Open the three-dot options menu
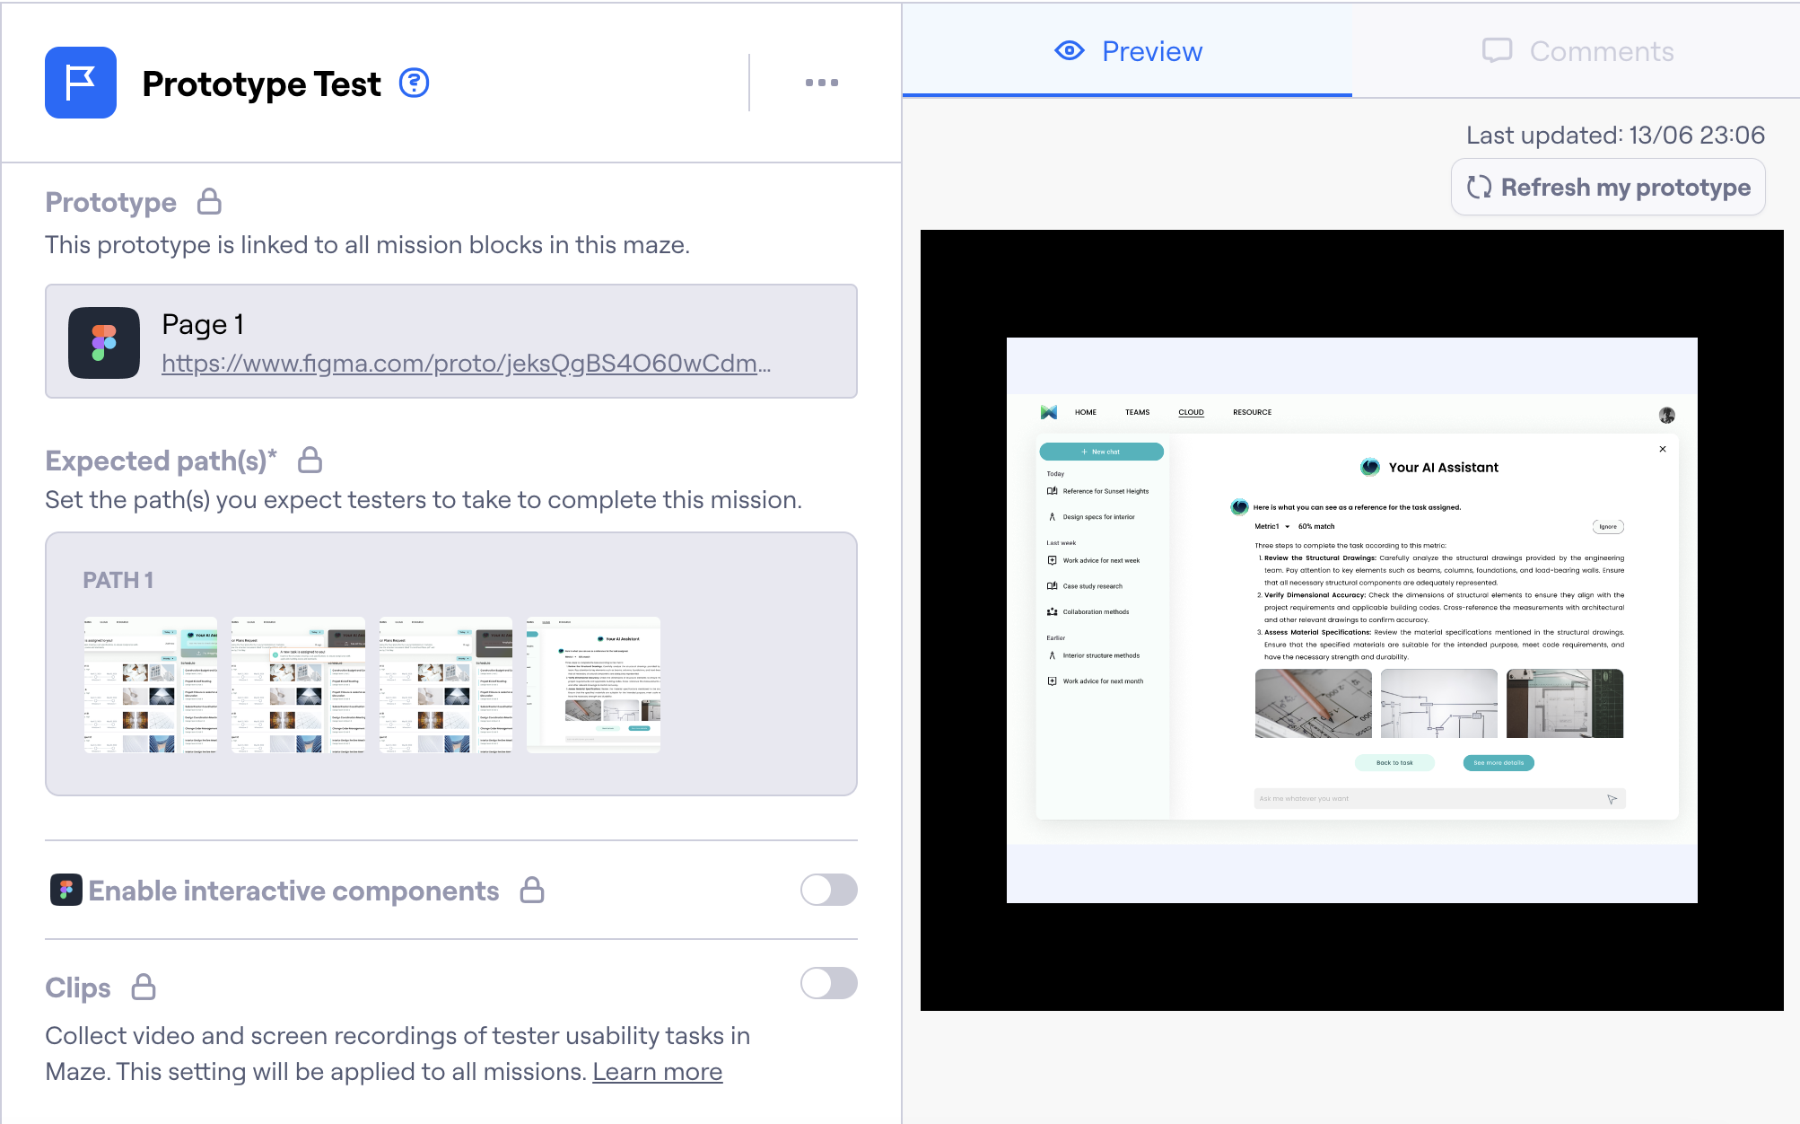 tap(821, 83)
